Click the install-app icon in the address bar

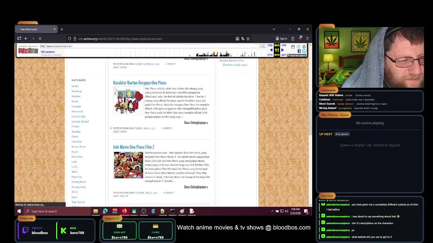pyautogui.click(x=237, y=38)
